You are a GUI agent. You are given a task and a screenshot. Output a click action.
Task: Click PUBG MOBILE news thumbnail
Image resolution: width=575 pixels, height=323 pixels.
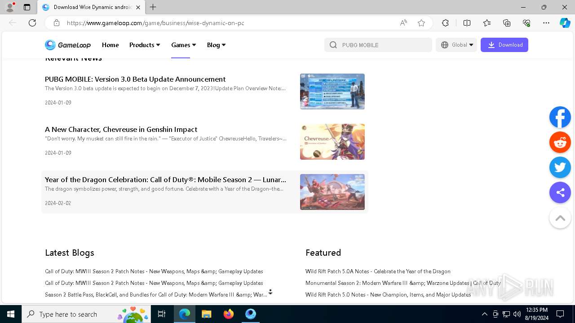(x=332, y=92)
